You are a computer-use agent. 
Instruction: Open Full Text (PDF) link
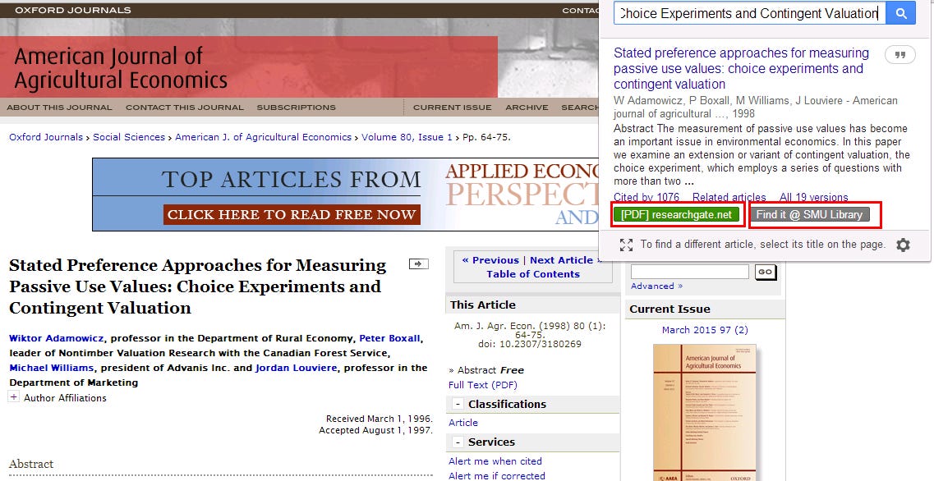click(483, 385)
